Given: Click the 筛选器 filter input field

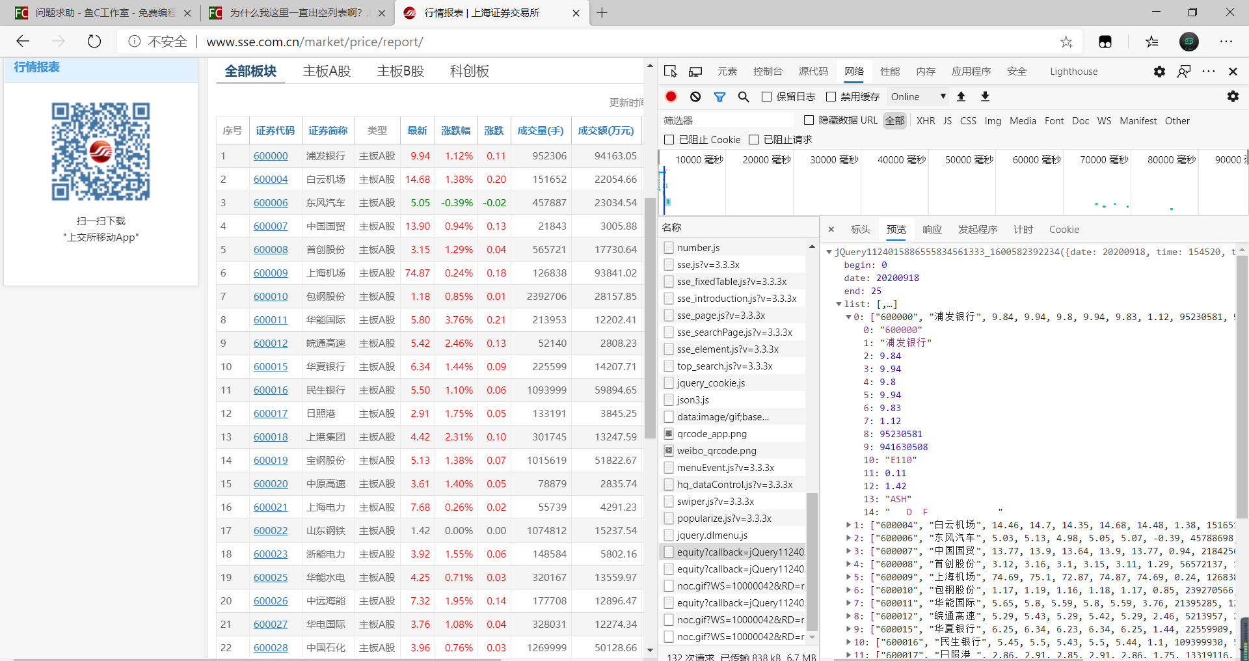Looking at the screenshot, I should tap(727, 120).
